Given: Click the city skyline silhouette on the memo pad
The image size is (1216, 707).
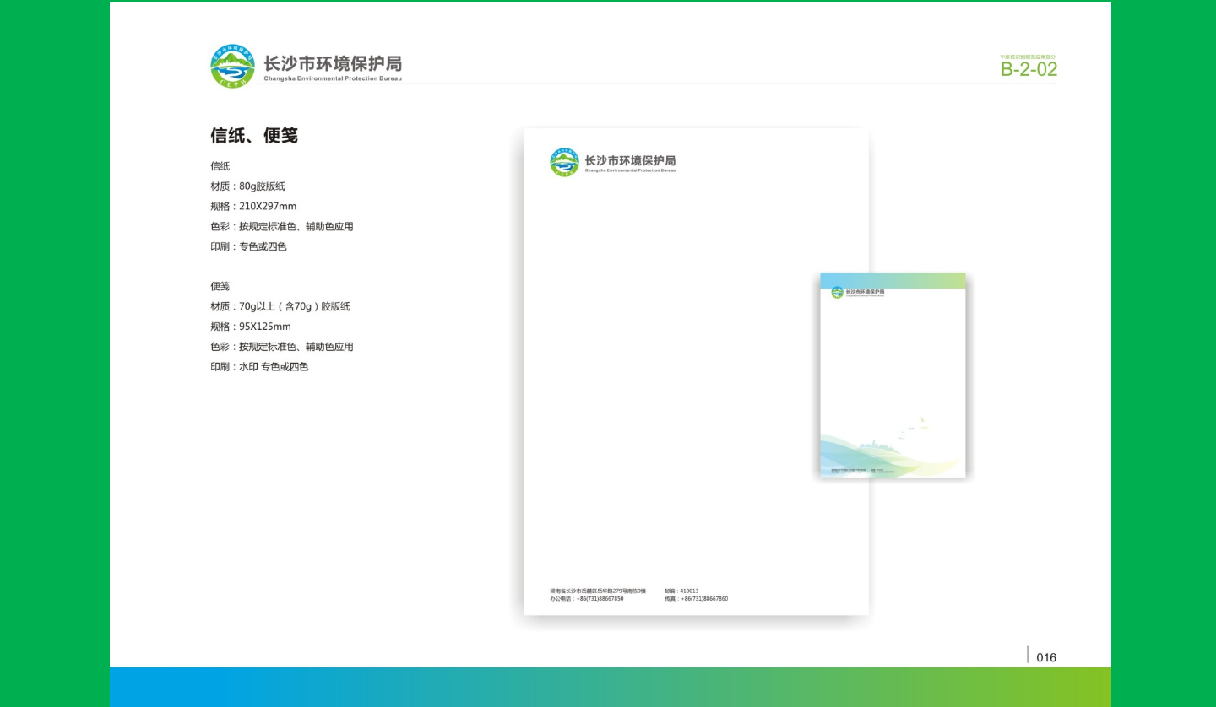Looking at the screenshot, I should pyautogui.click(x=877, y=445).
